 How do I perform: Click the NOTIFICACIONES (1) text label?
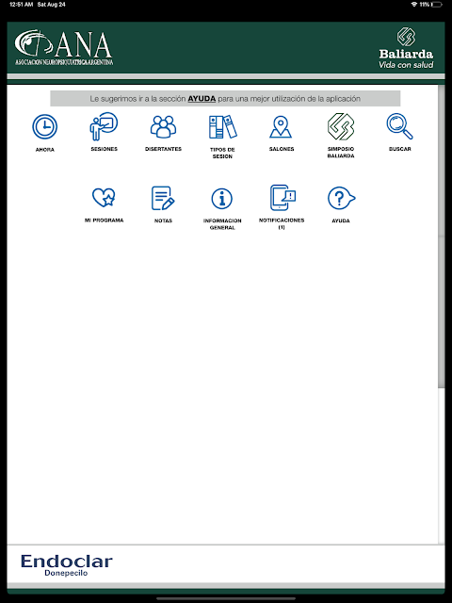click(x=282, y=224)
